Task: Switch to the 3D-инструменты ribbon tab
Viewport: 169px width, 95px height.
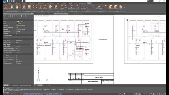Action: pos(50,3)
